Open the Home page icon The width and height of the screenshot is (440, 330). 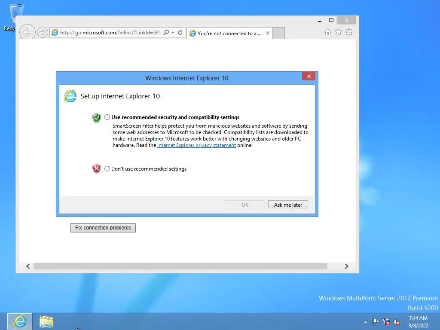coord(327,32)
